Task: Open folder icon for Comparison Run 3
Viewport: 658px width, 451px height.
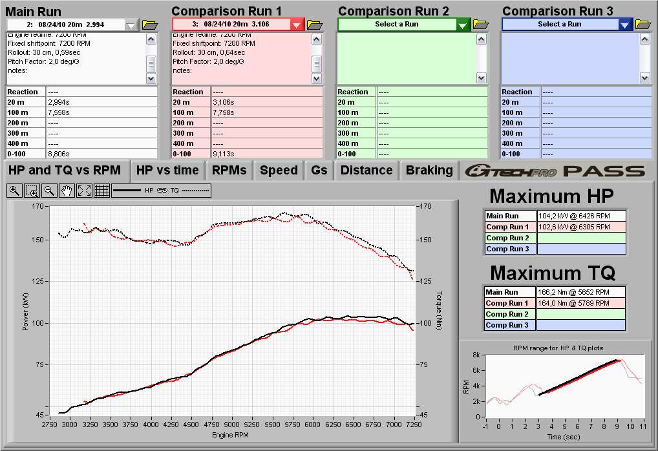Action: 643,25
